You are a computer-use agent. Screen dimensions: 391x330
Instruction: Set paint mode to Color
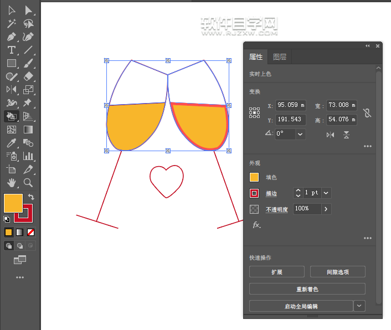pos(8,233)
